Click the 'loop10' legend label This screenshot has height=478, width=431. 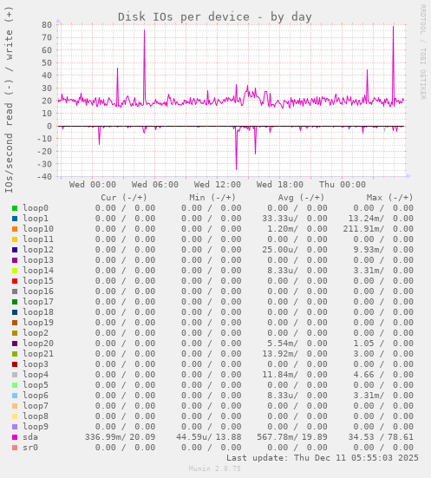[x=38, y=229]
